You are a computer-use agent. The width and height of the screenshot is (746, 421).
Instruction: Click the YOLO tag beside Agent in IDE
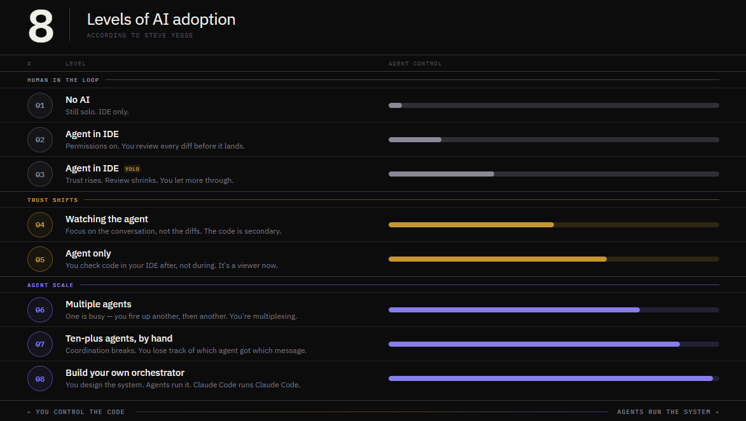[x=132, y=169]
